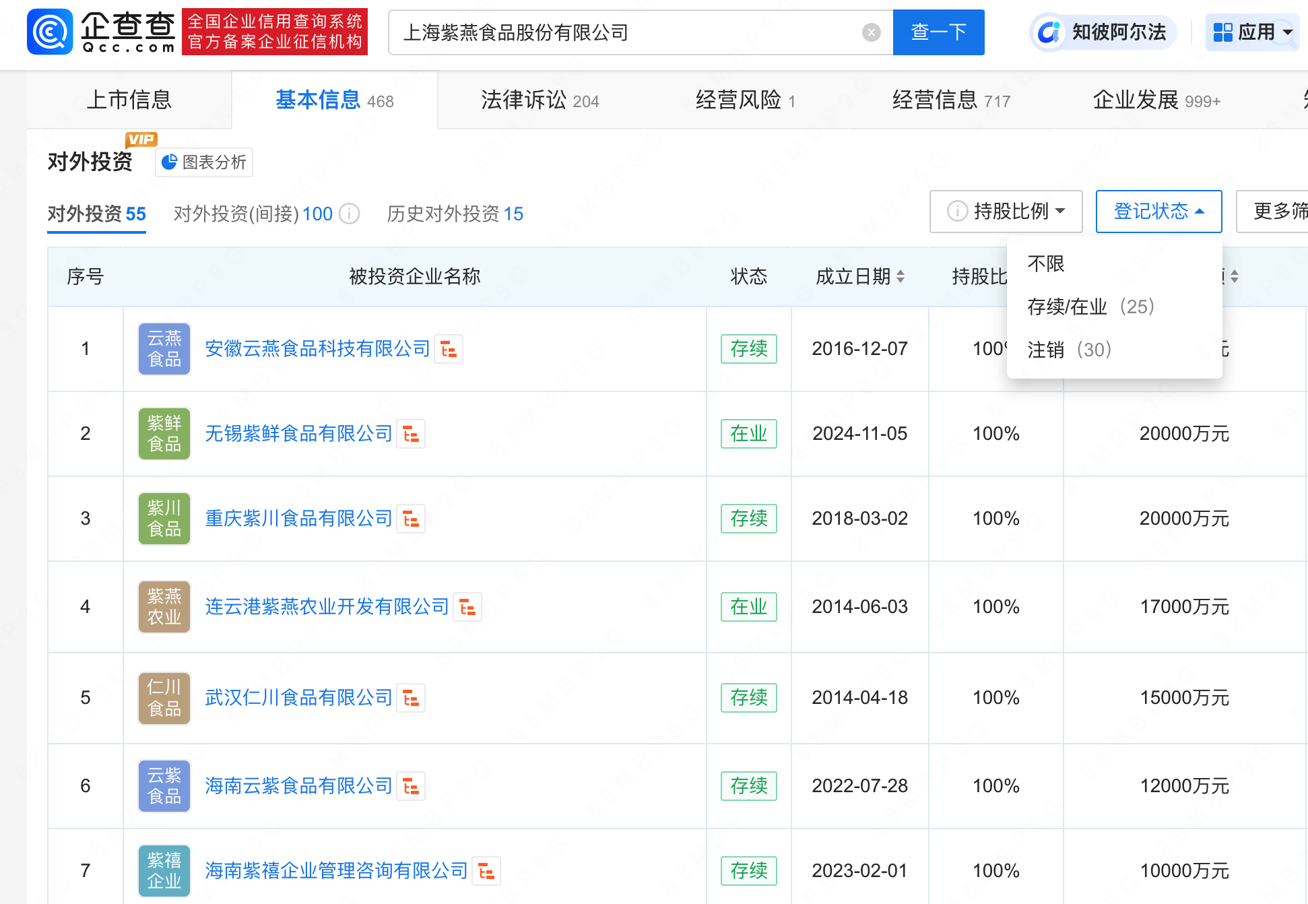
Task: Click the 紫川食品 company logo thumbnail
Action: (164, 519)
